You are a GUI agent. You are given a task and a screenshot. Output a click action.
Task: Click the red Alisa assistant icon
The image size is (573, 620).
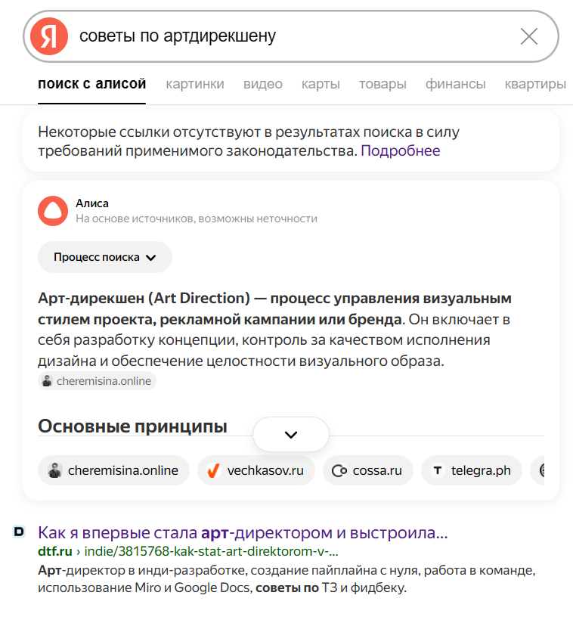(x=53, y=210)
